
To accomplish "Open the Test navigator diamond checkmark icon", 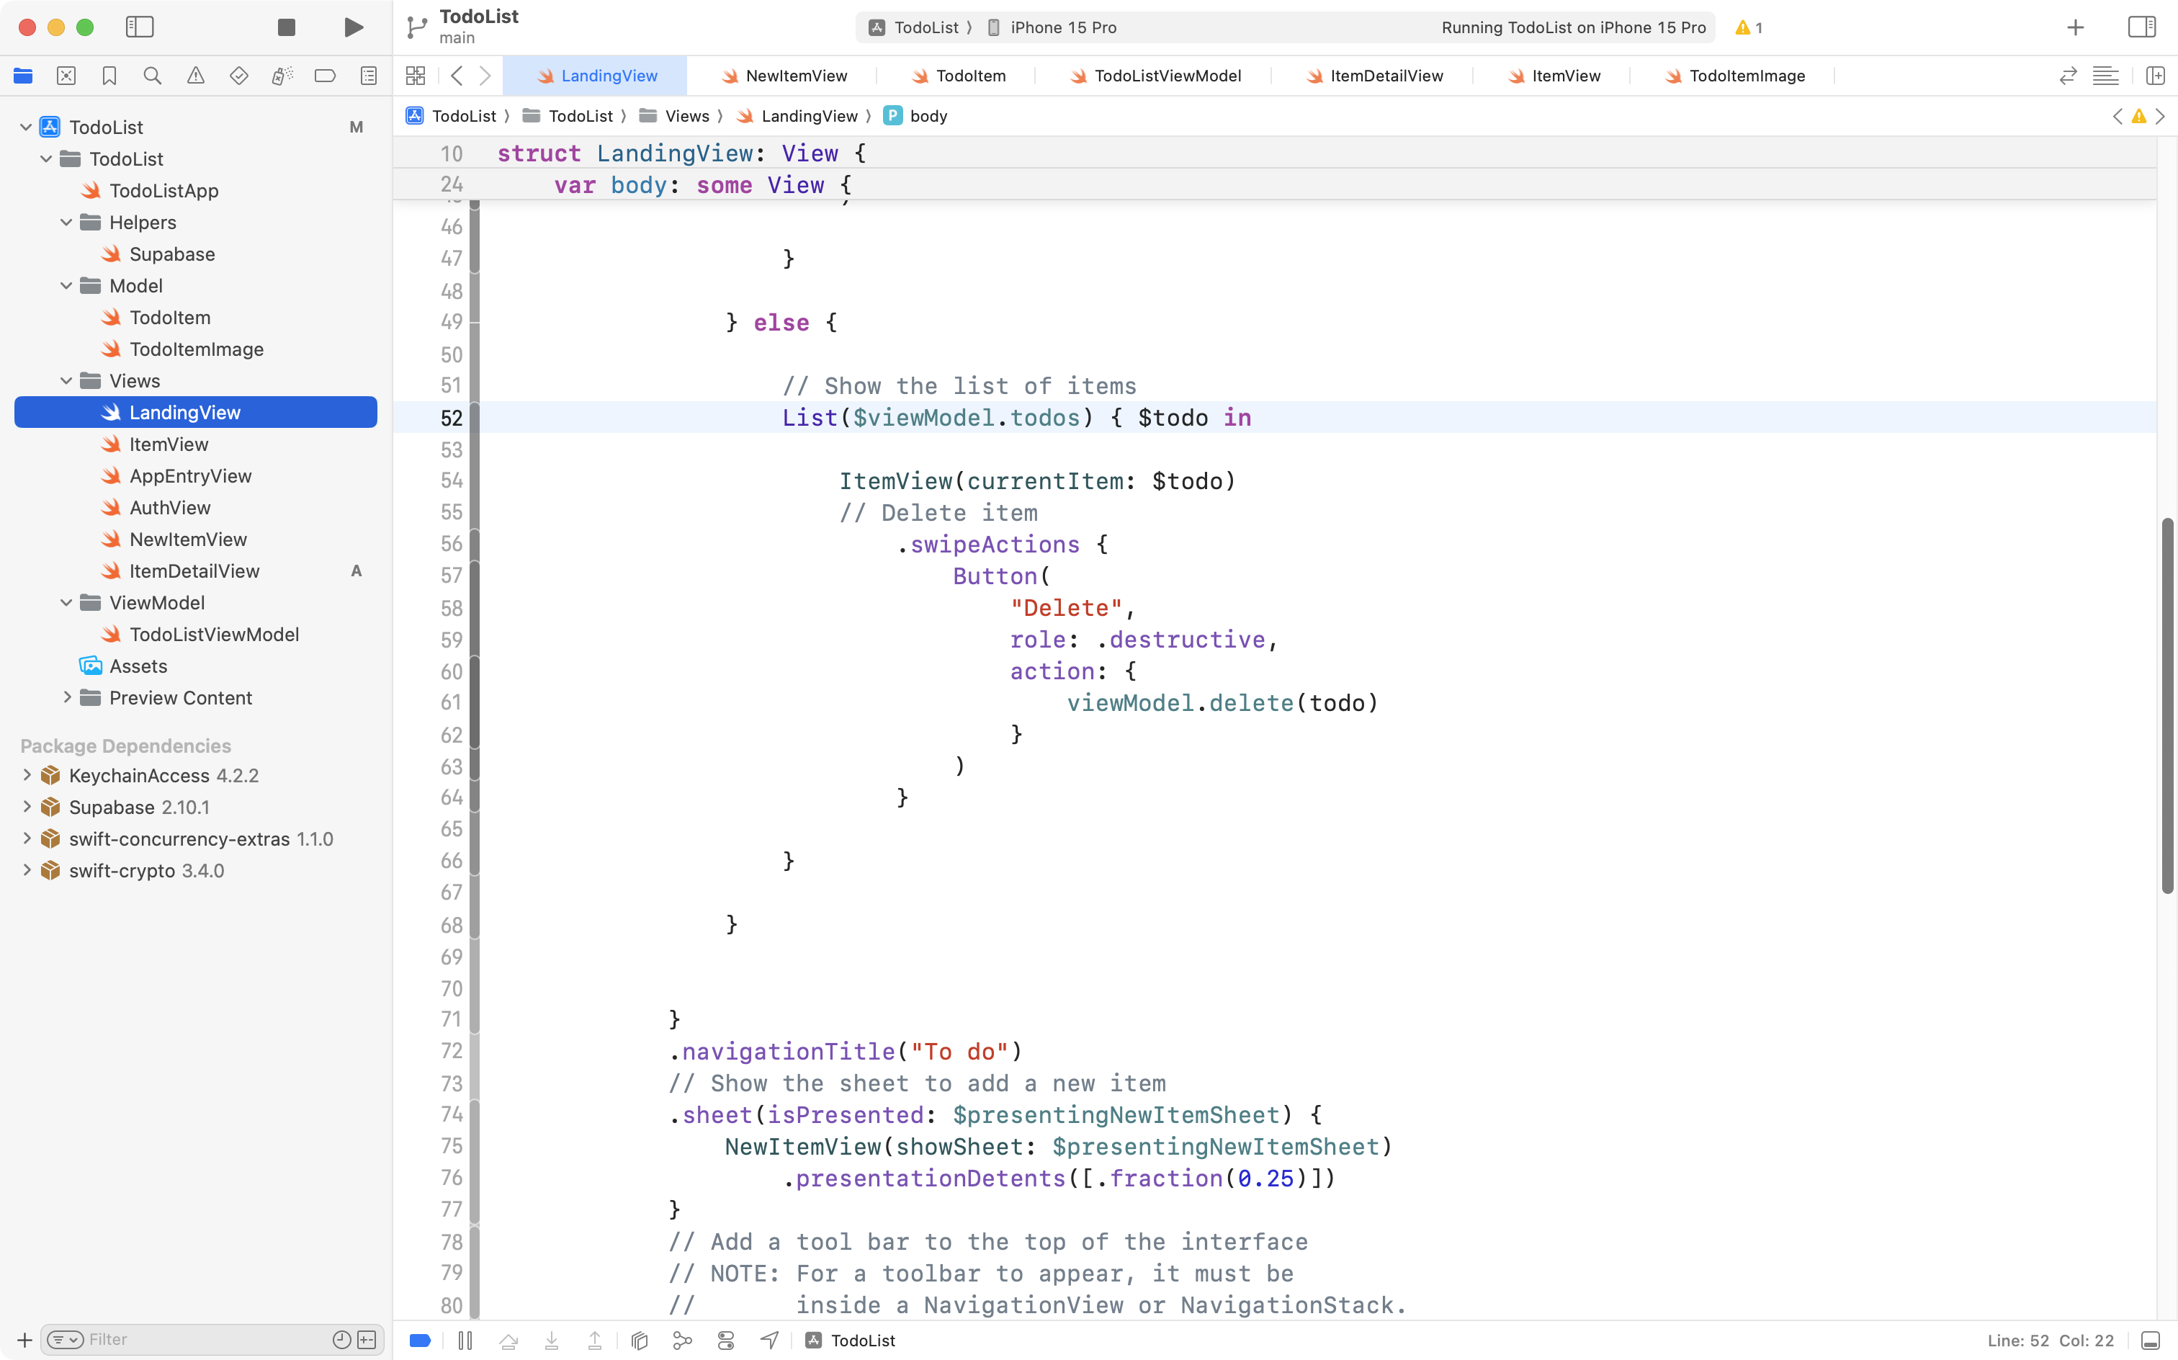I will (238, 76).
